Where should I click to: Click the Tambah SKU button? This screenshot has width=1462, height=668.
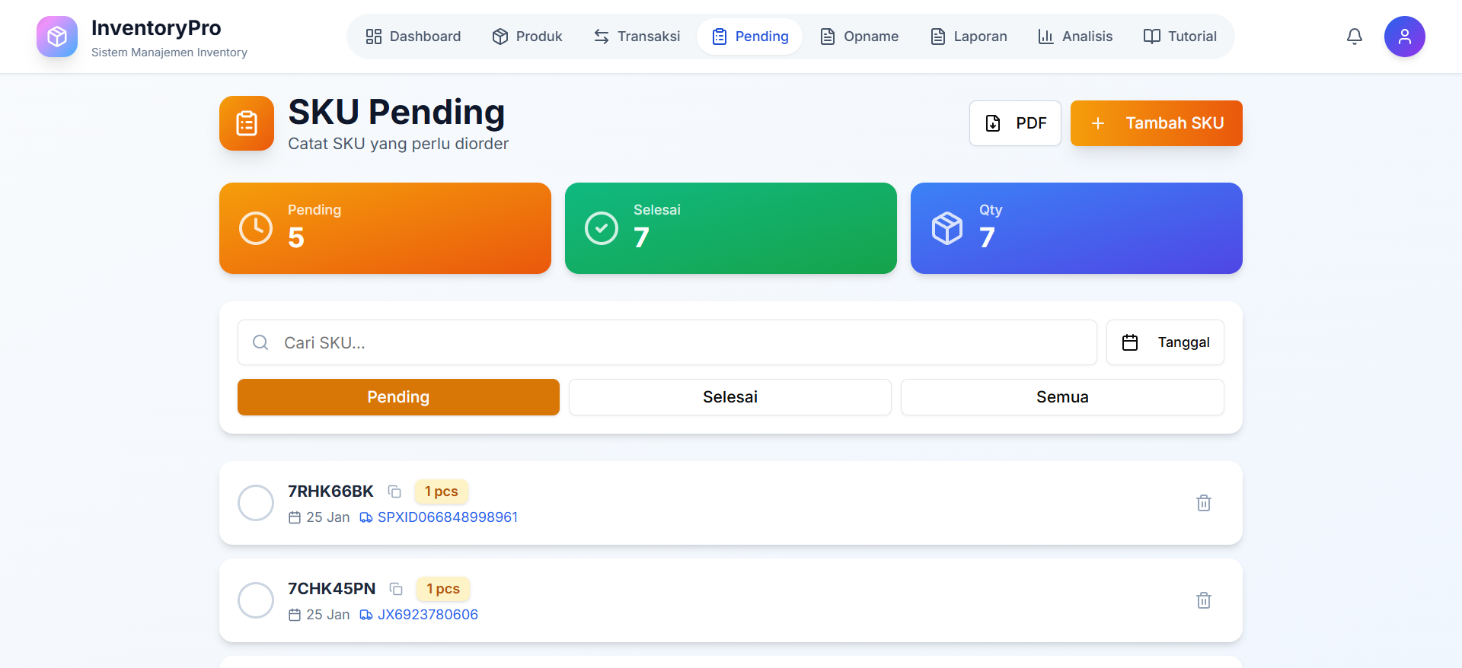pyautogui.click(x=1157, y=123)
